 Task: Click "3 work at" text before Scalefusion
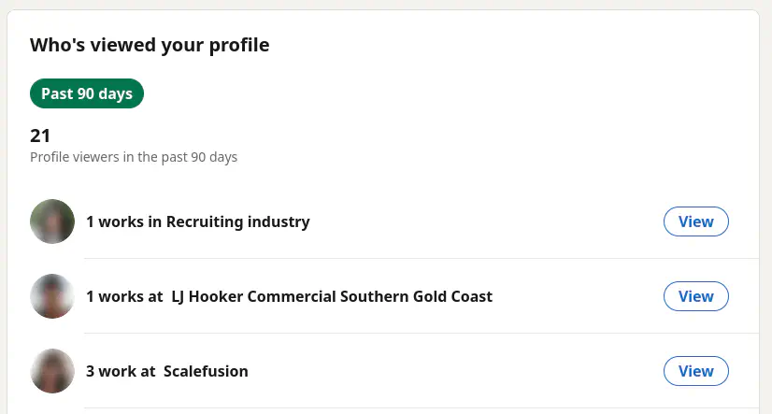pyautogui.click(x=121, y=371)
